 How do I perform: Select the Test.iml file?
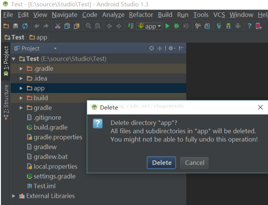coord(41,186)
